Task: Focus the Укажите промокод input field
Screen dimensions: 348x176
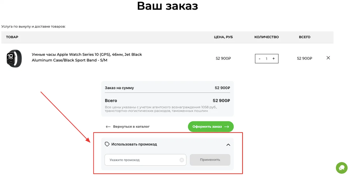Action: point(145,160)
